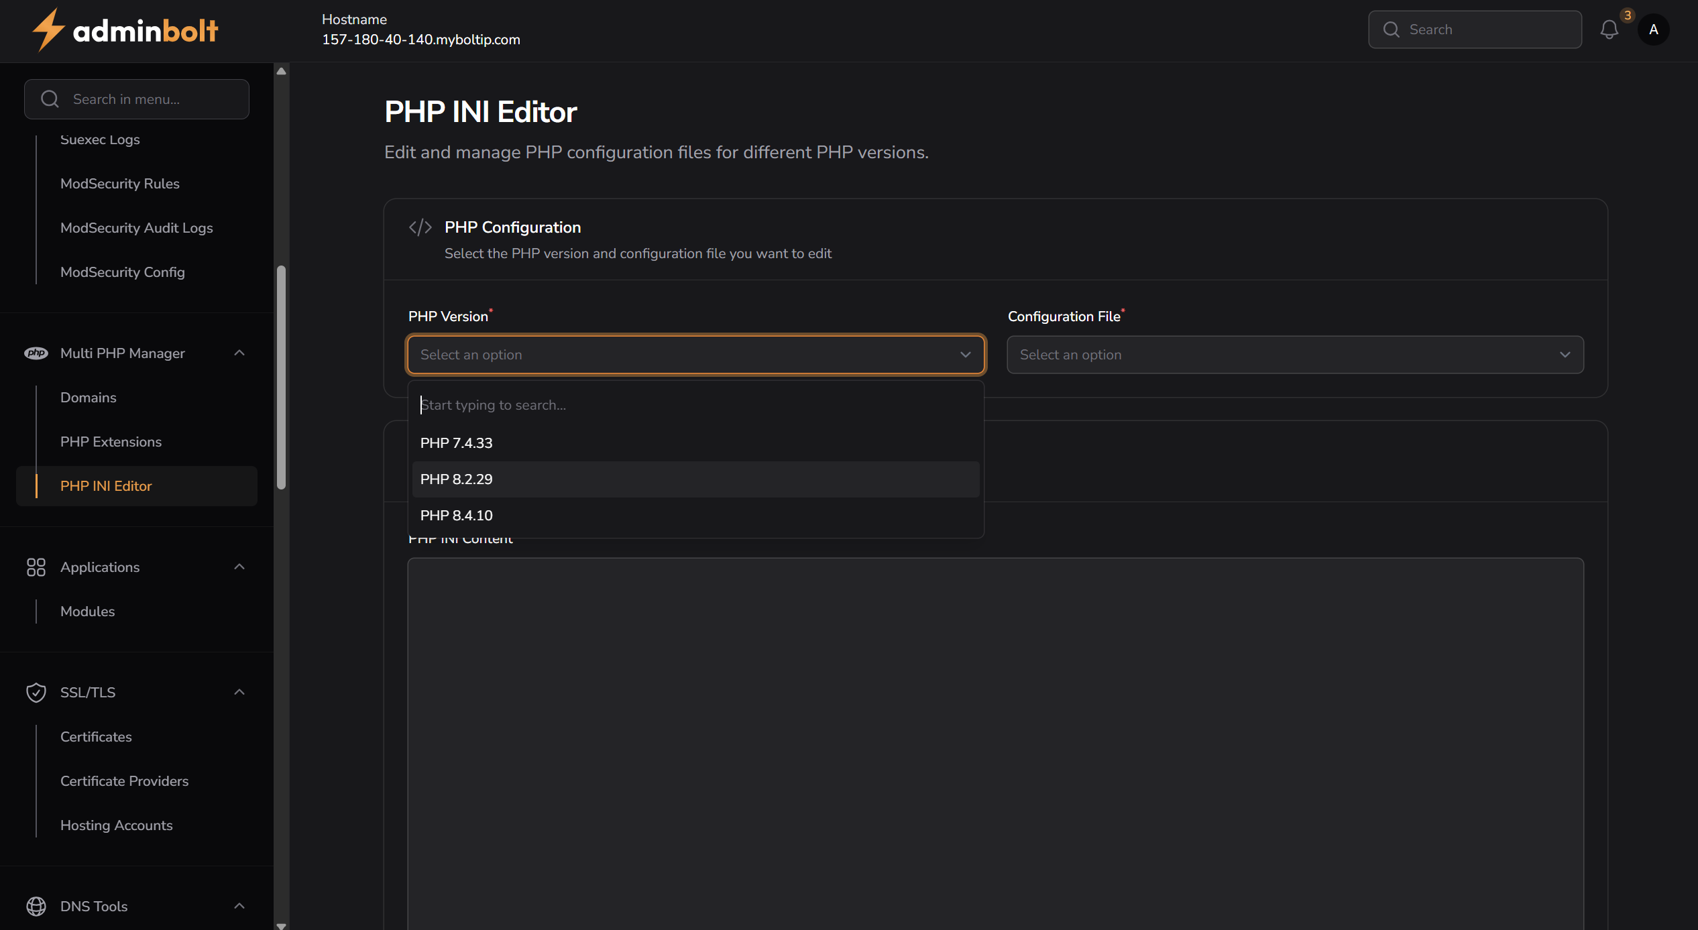Click the DNS Tools globe icon
This screenshot has height=930, width=1698.
point(36,906)
